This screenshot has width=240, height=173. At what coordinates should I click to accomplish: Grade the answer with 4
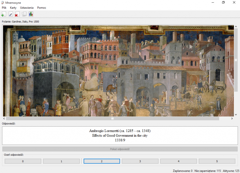178,161
